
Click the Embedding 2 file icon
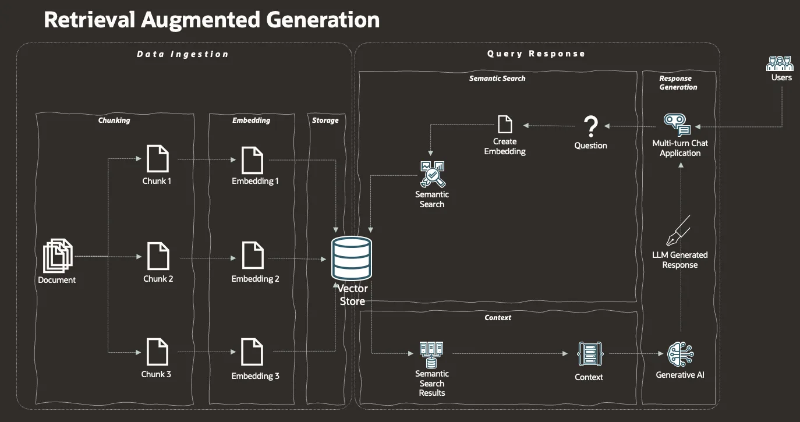click(253, 256)
